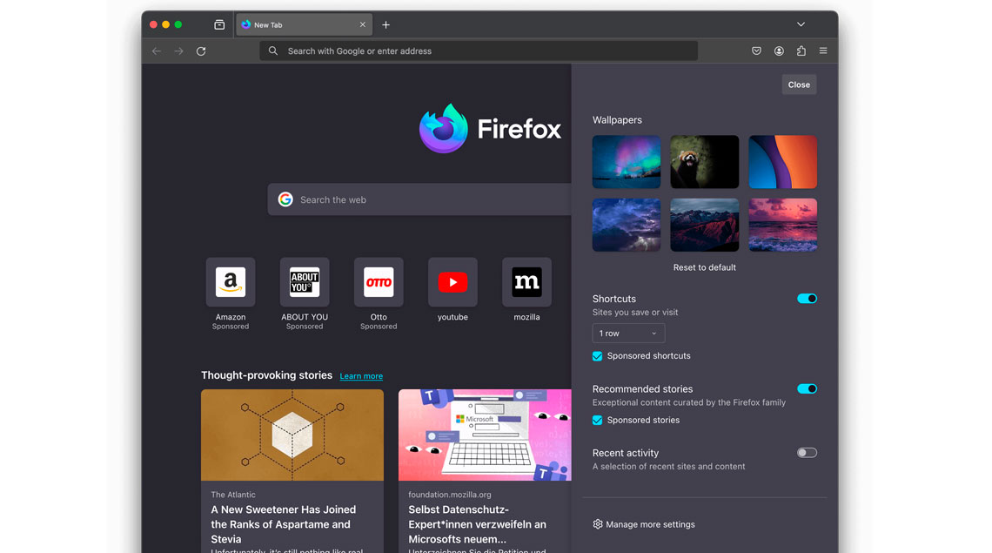This screenshot has height=553, width=992.
Task: Expand the tab list chevron near the tab bar
Action: coord(801,24)
